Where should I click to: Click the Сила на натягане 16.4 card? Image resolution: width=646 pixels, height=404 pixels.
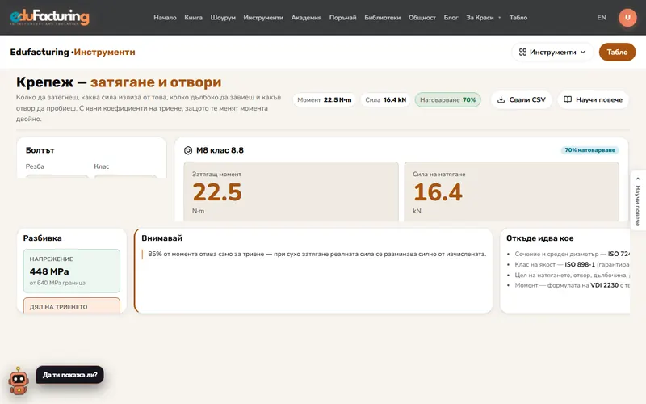[x=511, y=191]
